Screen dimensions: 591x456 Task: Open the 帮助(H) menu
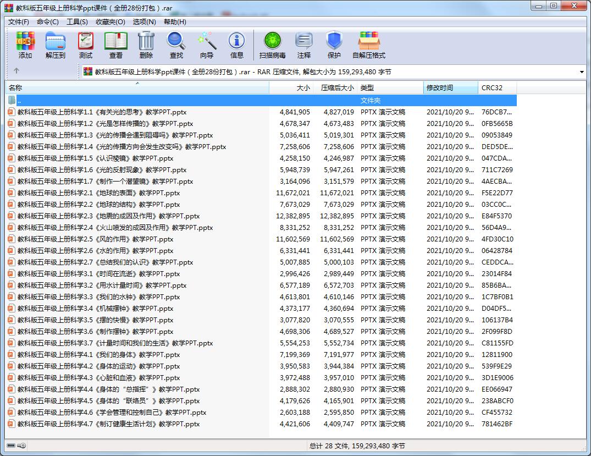(x=174, y=22)
